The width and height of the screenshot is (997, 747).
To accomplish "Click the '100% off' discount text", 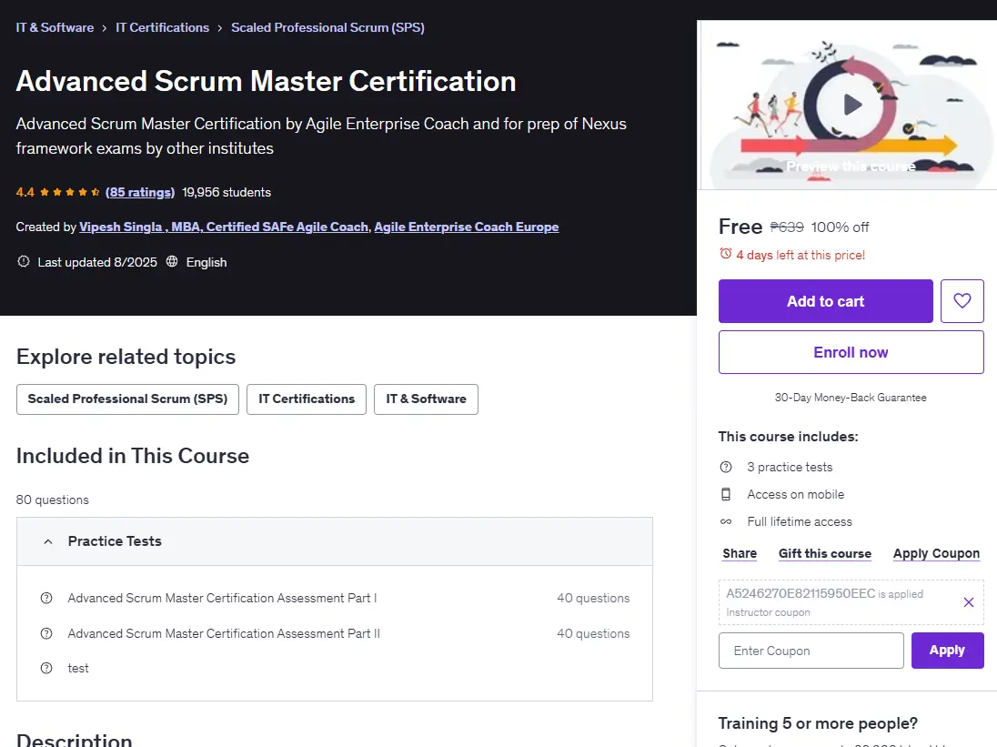I will pyautogui.click(x=840, y=227).
